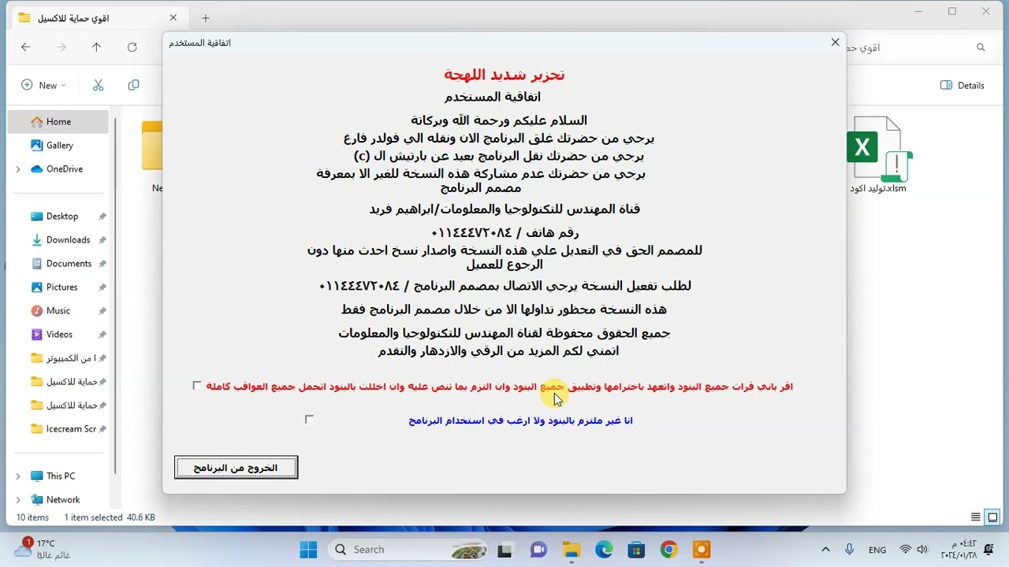Open the Downloads quick access folder
The image size is (1009, 567).
click(68, 239)
